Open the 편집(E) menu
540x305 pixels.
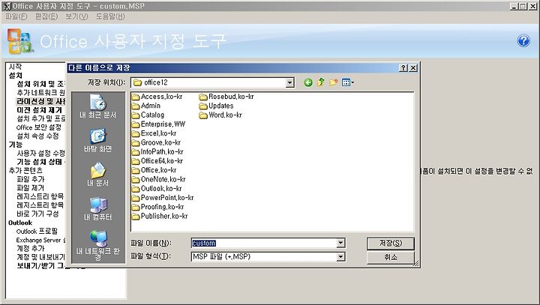[46, 16]
